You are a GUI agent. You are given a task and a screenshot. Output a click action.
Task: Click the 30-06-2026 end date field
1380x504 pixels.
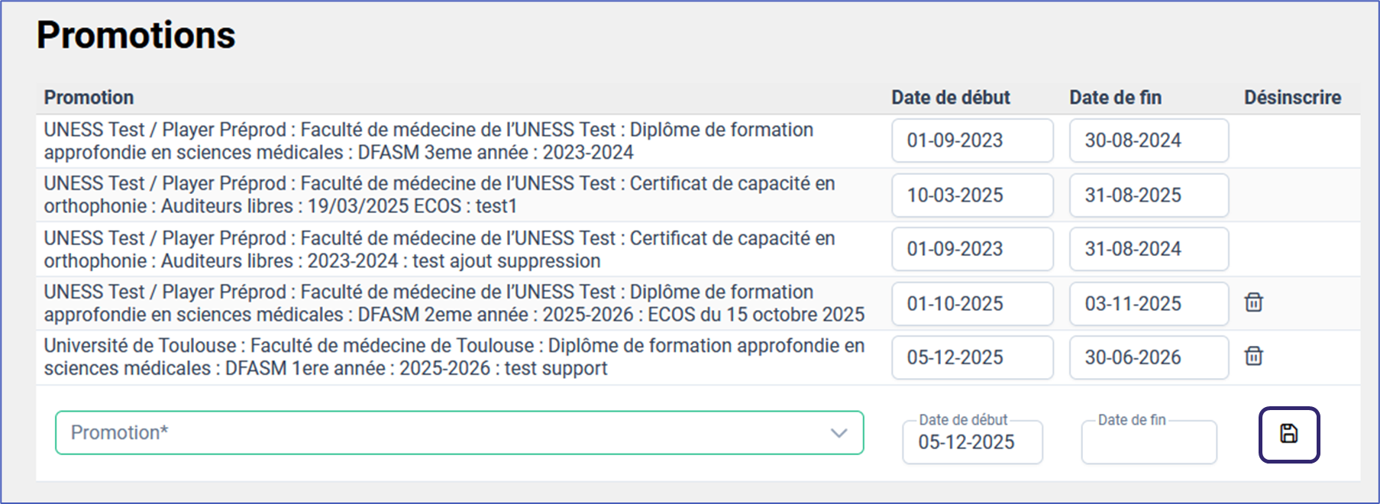[x=1148, y=357]
